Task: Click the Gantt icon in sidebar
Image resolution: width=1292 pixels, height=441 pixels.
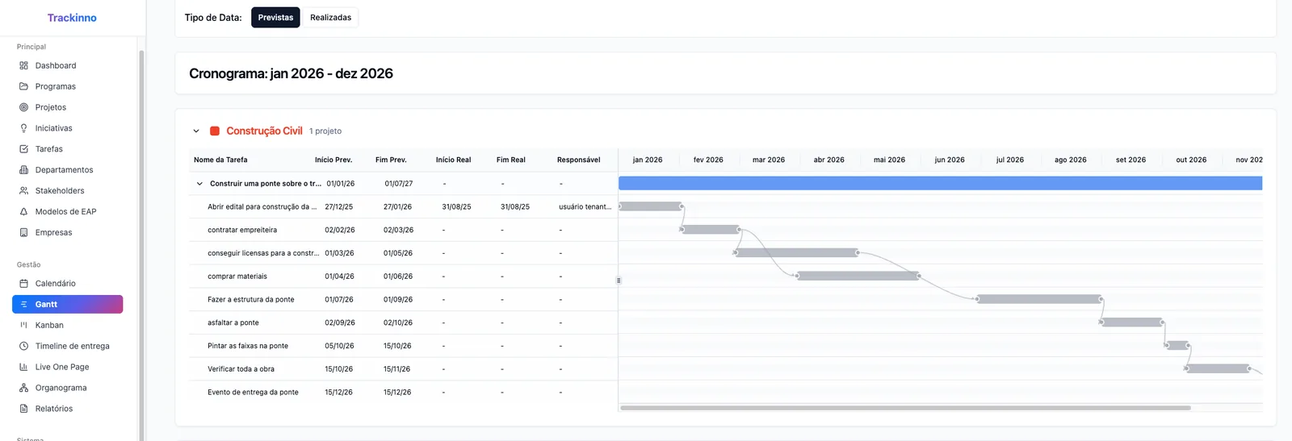Action: tap(23, 305)
